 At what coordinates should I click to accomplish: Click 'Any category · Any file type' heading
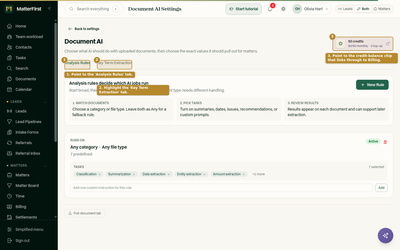[x=99, y=147]
